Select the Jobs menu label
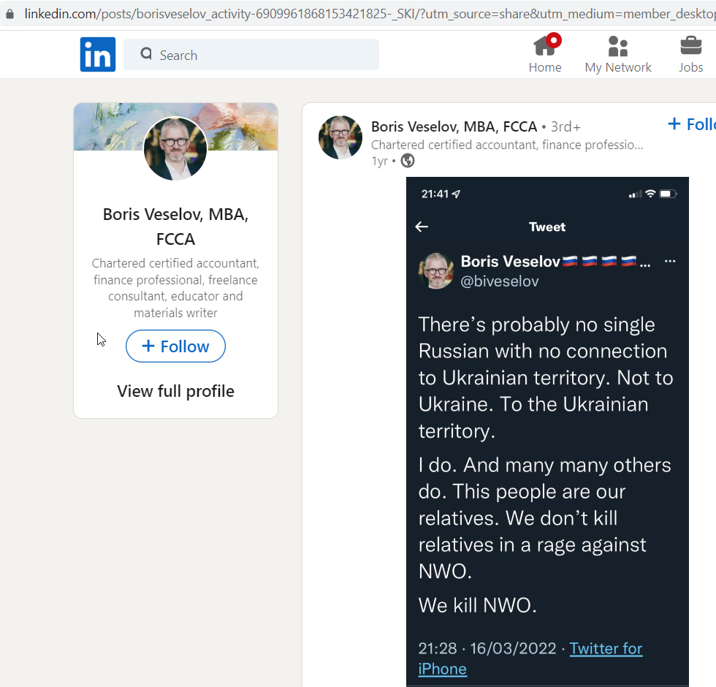 pos(690,67)
